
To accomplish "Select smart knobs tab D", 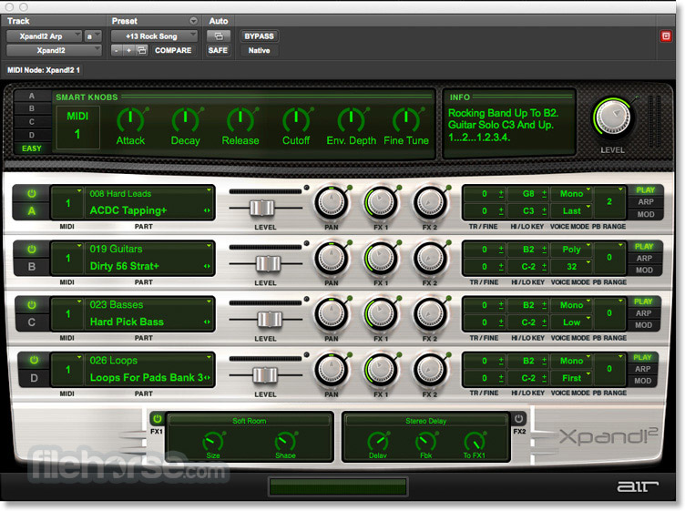I will coord(32,135).
